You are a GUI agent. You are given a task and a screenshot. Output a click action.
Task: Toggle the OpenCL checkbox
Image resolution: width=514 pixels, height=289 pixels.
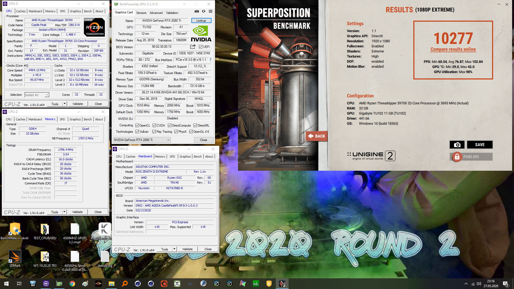point(137,126)
